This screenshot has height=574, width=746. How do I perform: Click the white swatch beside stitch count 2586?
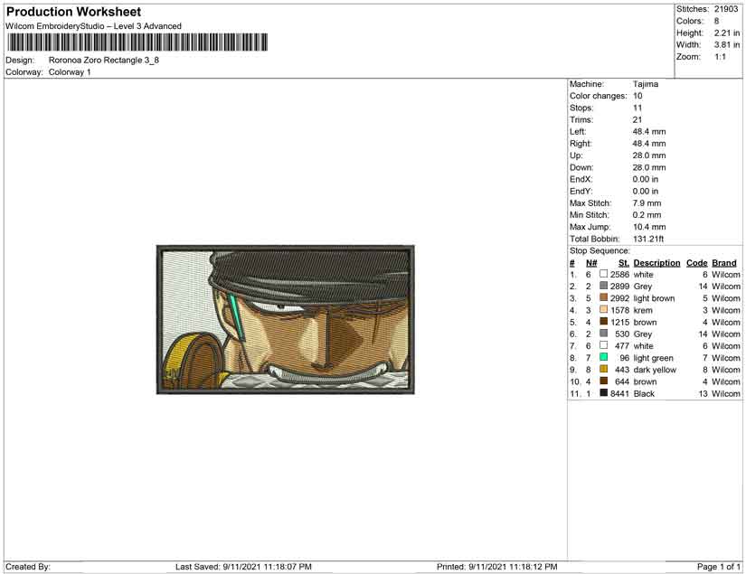603,274
